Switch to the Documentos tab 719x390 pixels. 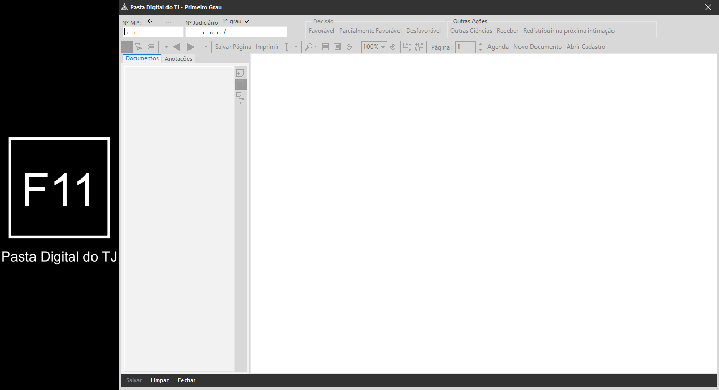(142, 58)
